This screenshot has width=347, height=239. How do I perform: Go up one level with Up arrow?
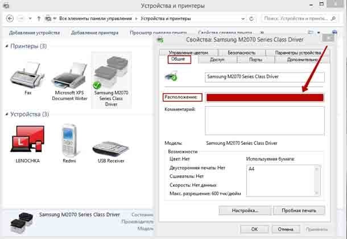39,19
